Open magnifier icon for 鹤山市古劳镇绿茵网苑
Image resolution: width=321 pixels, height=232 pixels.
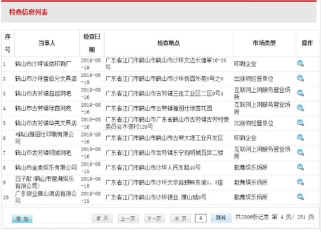(301, 108)
